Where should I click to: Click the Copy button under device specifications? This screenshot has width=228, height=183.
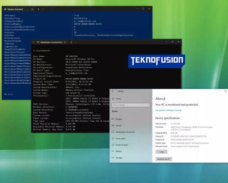[x=161, y=152]
